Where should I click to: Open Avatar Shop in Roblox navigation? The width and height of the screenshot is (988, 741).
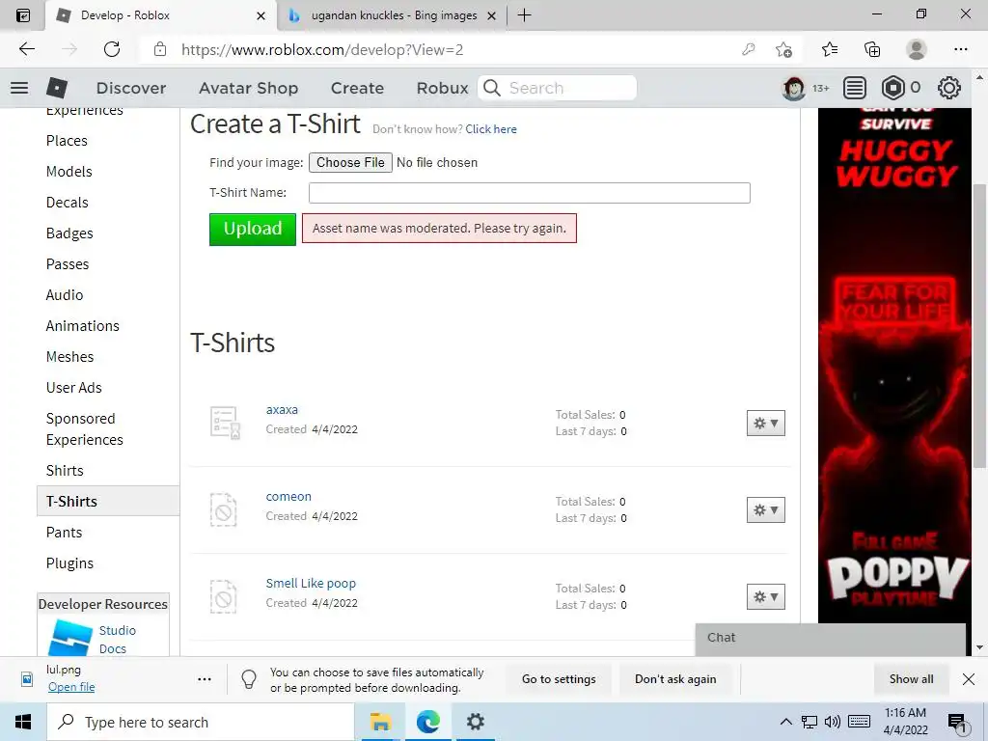pos(248,88)
